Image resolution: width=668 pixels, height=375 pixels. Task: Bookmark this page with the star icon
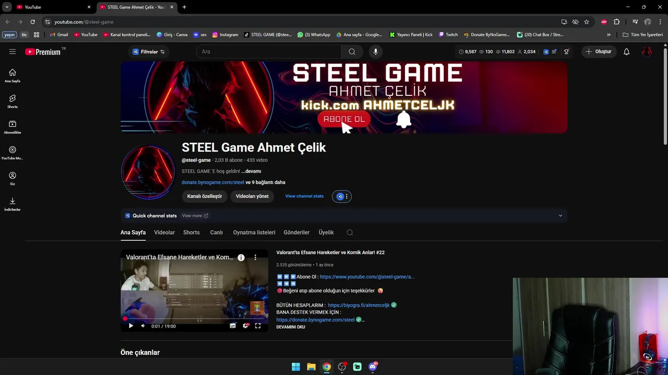(x=587, y=22)
